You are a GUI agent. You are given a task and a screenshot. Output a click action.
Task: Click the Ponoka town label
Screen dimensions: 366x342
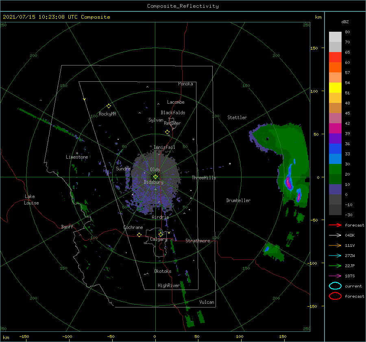(185, 84)
